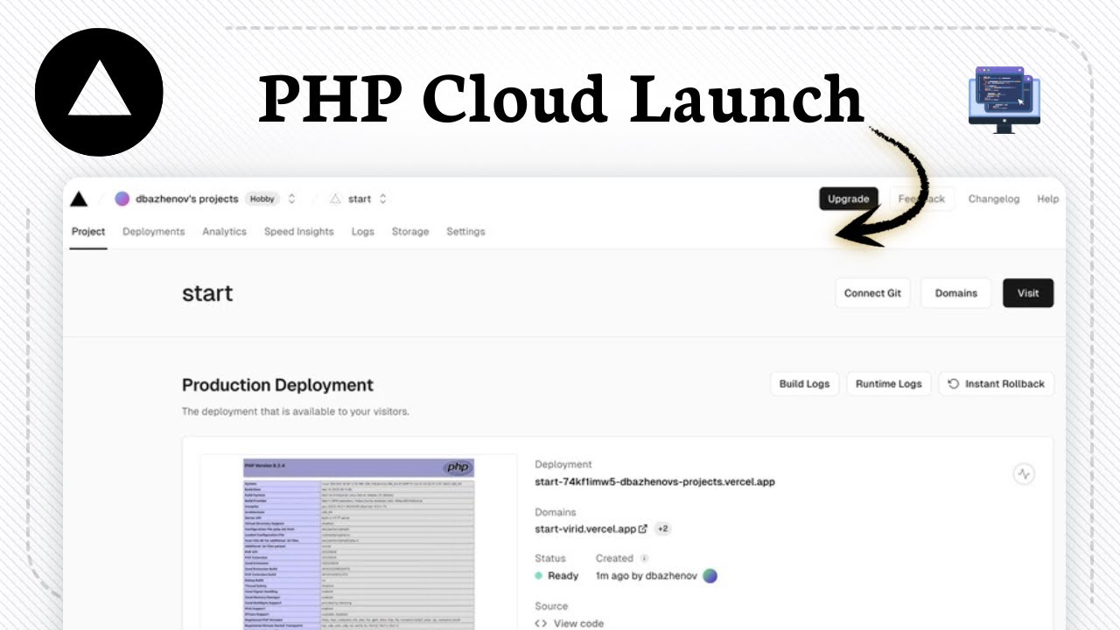Switch to the Analytics tab
This screenshot has width=1120, height=630.
point(224,232)
